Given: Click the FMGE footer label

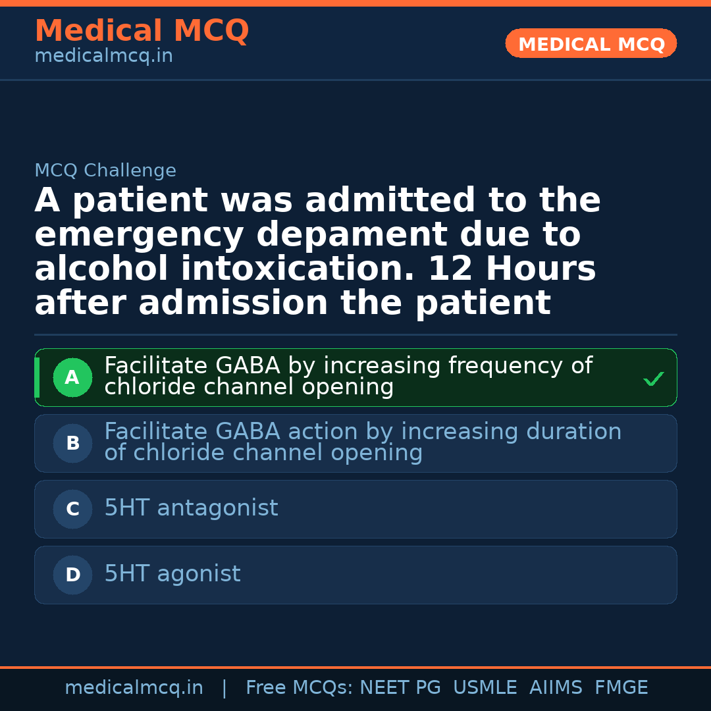Looking at the screenshot, I should click(x=621, y=688).
